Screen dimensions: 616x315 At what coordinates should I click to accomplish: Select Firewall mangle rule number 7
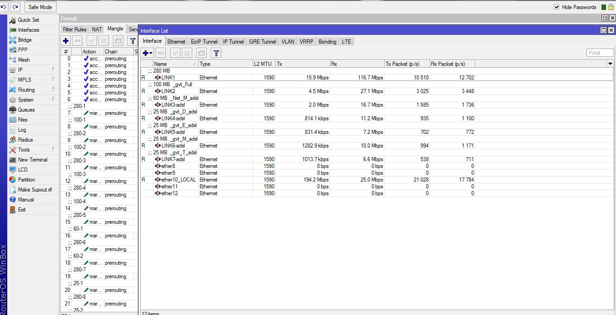99,113
